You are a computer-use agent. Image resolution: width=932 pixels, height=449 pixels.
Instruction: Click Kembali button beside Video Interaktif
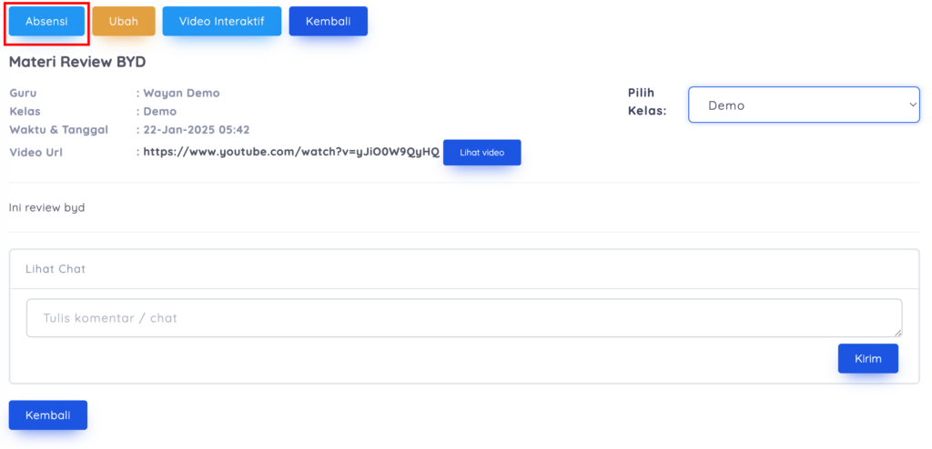tap(328, 22)
